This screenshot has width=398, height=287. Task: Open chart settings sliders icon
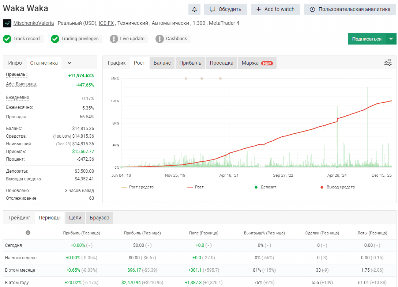[388, 62]
